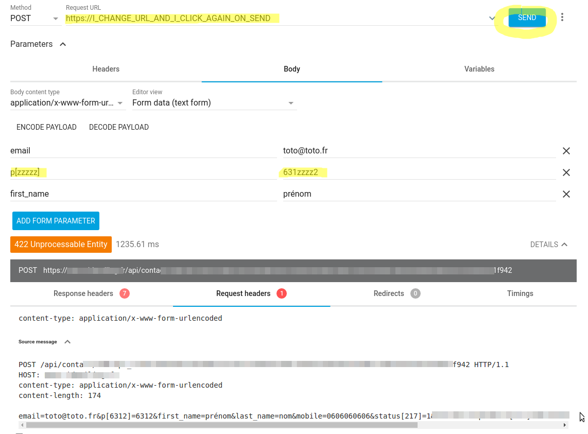This screenshot has width=588, height=434.
Task: Remove the first_name form parameter
Action: pos(566,194)
